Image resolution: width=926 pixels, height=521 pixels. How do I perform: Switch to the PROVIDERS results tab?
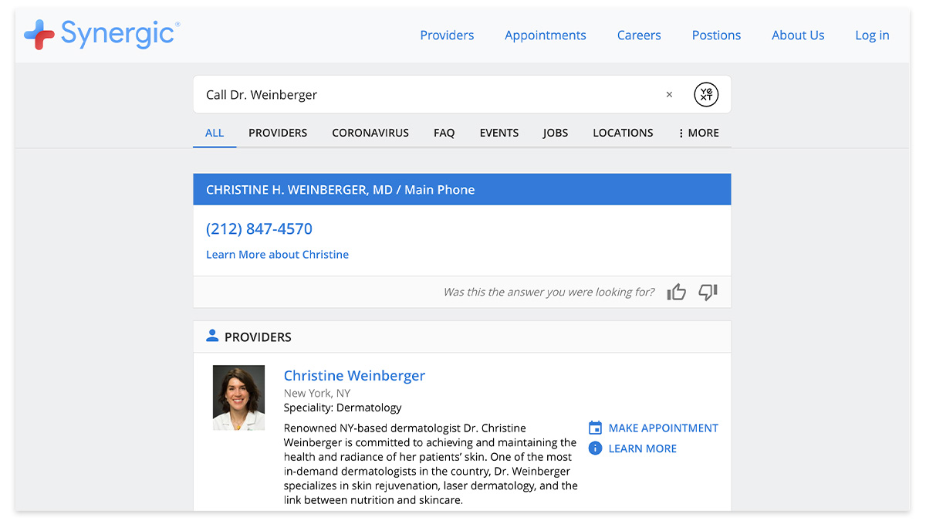coord(278,133)
